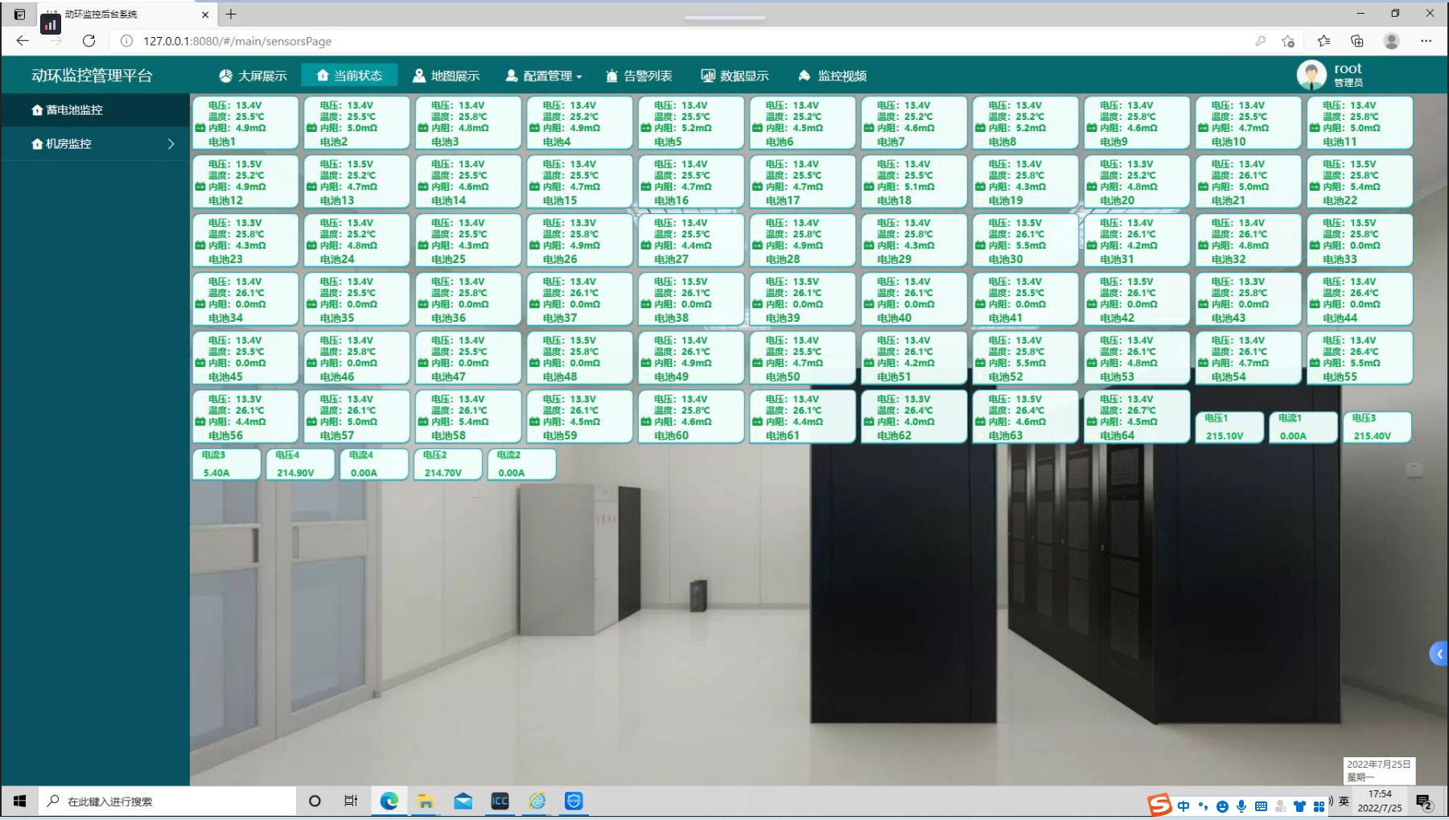Click the root user avatar
Viewport: 1449px width, 820px height.
[x=1311, y=75]
